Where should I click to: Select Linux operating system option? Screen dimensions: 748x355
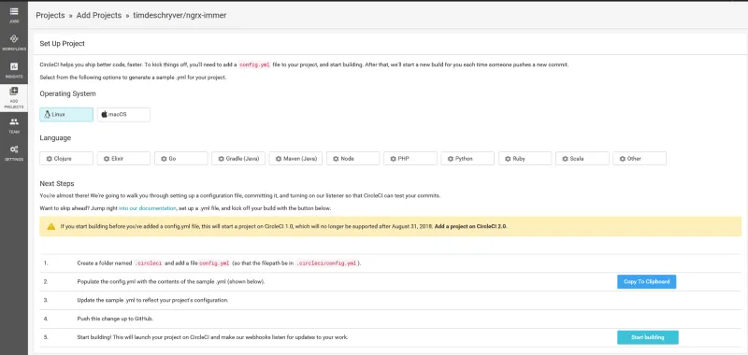tap(66, 114)
